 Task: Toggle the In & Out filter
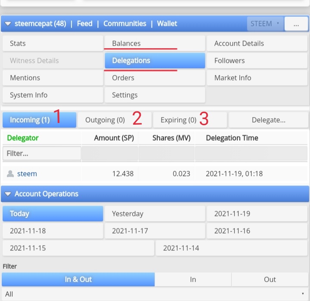click(78, 279)
